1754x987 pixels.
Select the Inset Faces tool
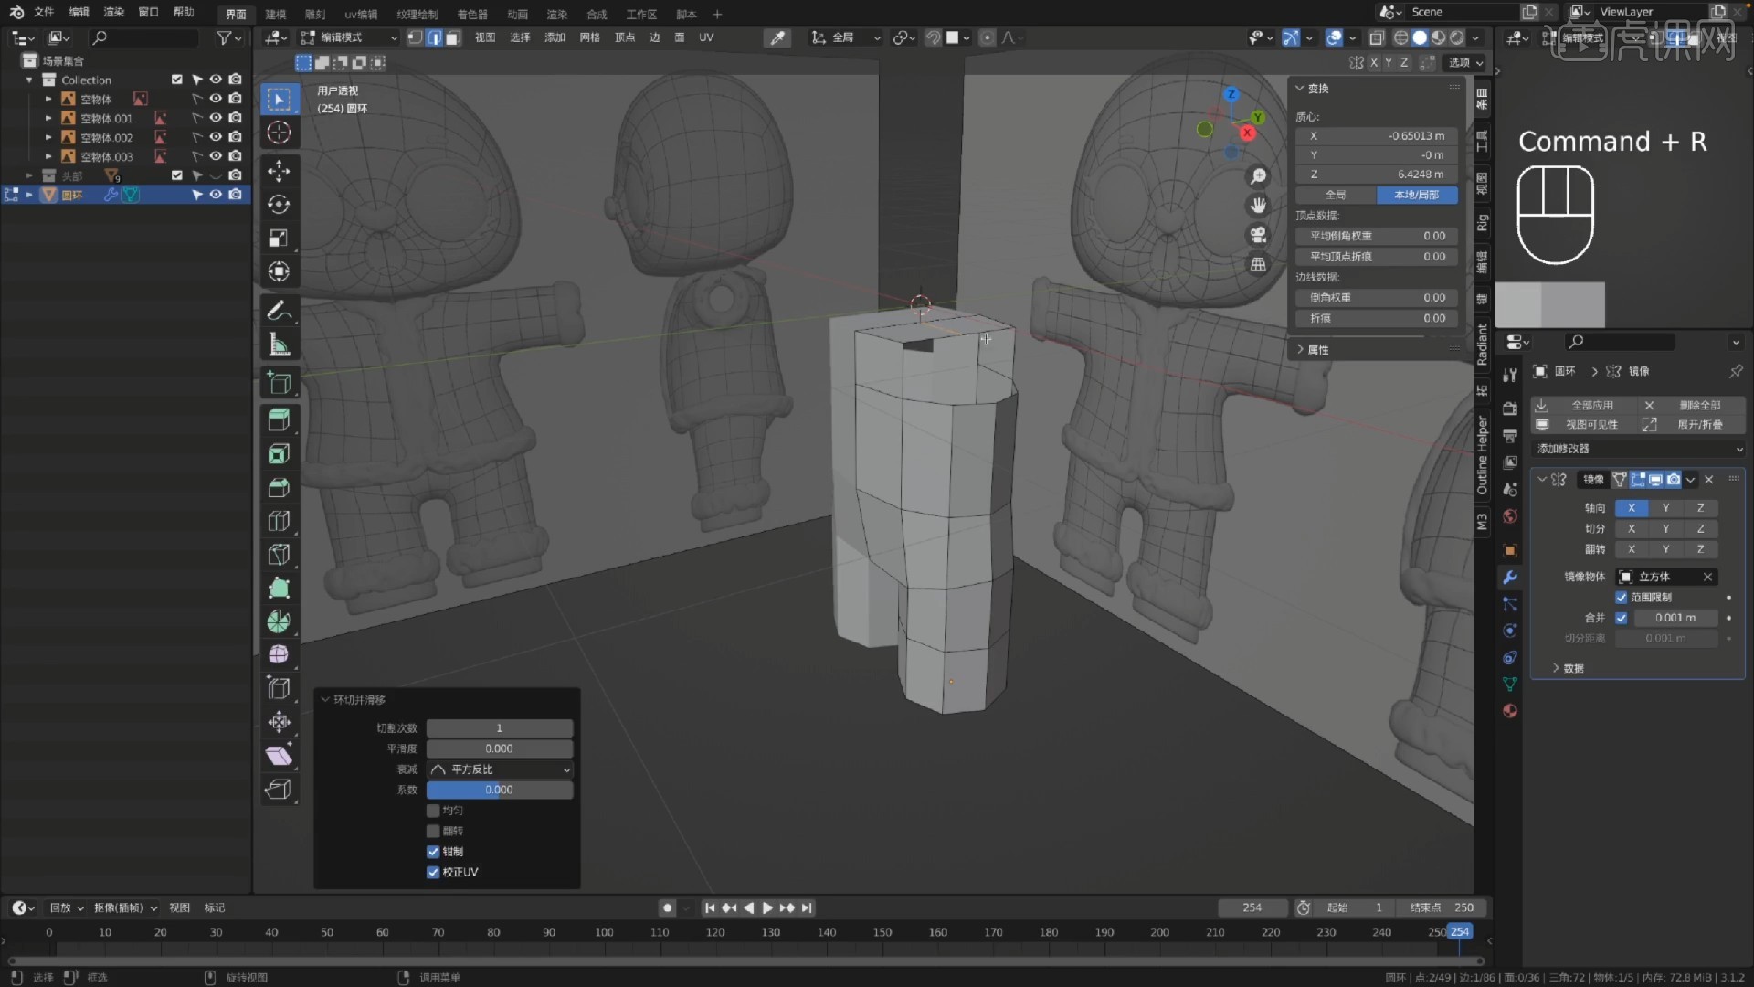click(x=279, y=454)
